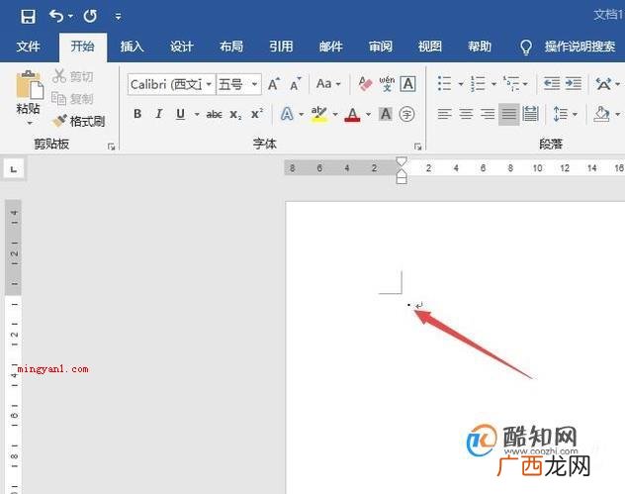Apply text effects with the outlined A
The height and width of the screenshot is (494, 625).
pyautogui.click(x=287, y=114)
